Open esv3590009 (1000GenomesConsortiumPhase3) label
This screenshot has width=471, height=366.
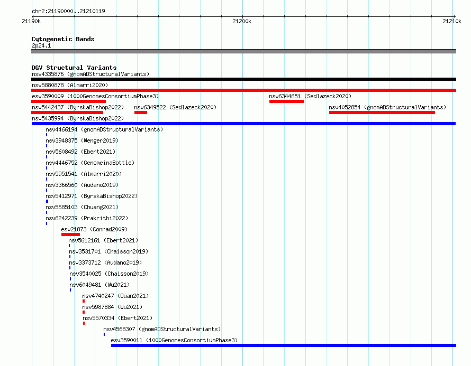[x=95, y=96]
